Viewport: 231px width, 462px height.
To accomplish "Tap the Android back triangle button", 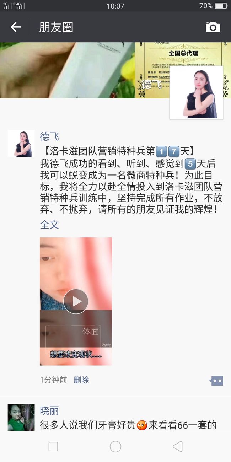I will 177,446.
